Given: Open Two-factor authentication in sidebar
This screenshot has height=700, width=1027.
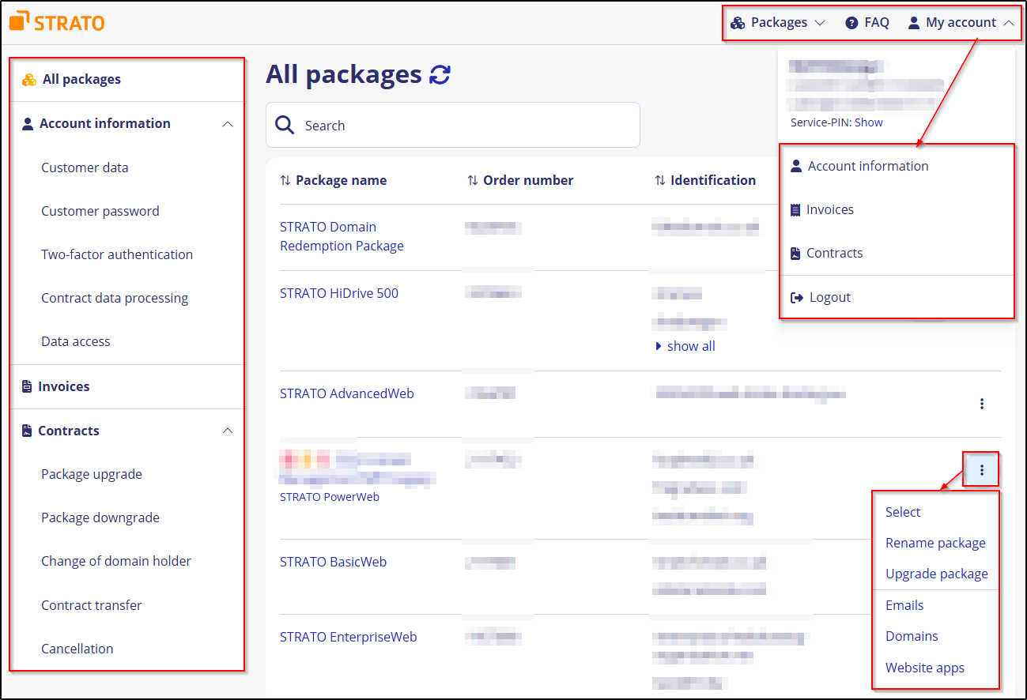Looking at the screenshot, I should pos(117,254).
